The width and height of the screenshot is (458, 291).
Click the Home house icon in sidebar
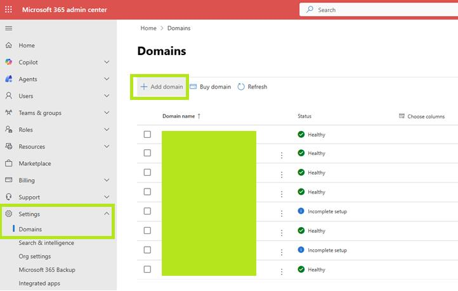[x=9, y=45]
